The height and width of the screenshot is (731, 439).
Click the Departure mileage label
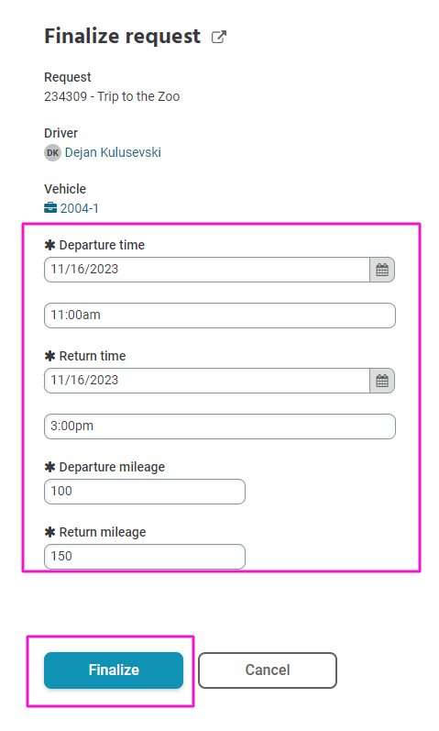[x=112, y=467]
